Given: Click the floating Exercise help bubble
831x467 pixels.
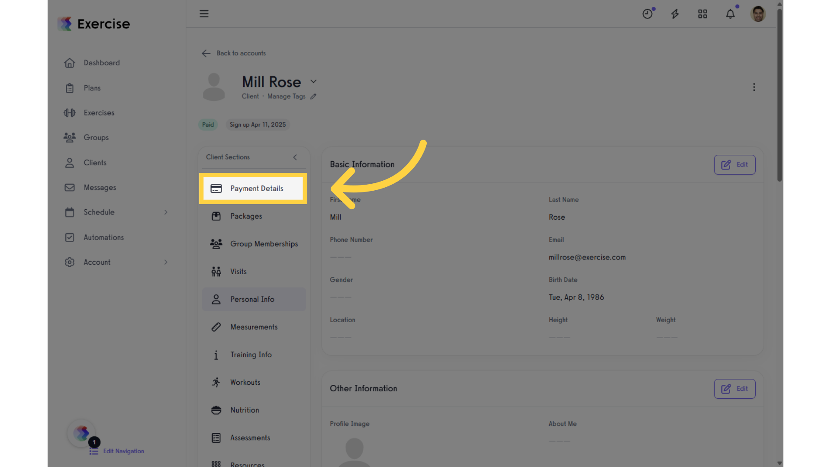Looking at the screenshot, I should [x=81, y=433].
